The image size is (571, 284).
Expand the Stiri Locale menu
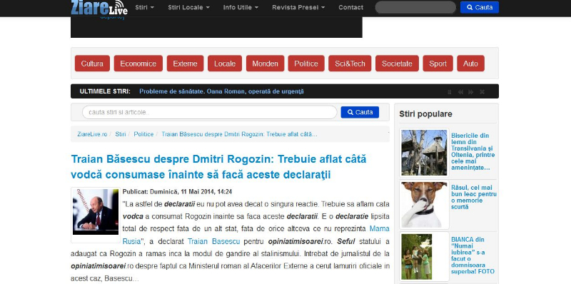coord(188,7)
